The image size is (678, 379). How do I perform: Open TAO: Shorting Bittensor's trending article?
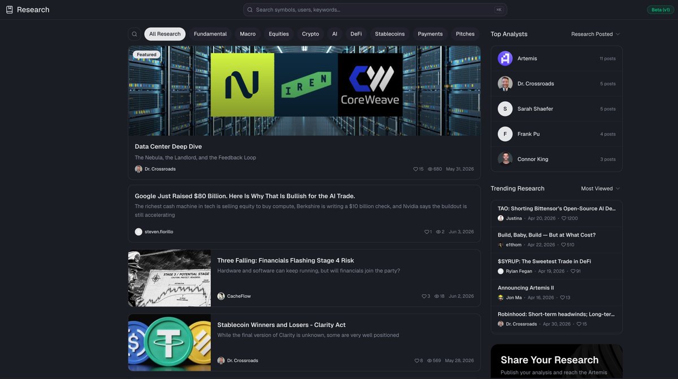557,208
